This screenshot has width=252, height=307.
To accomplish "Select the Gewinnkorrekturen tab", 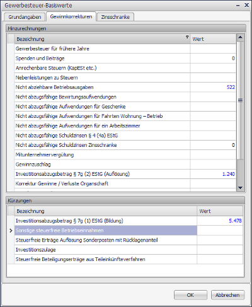I will coord(71,16).
